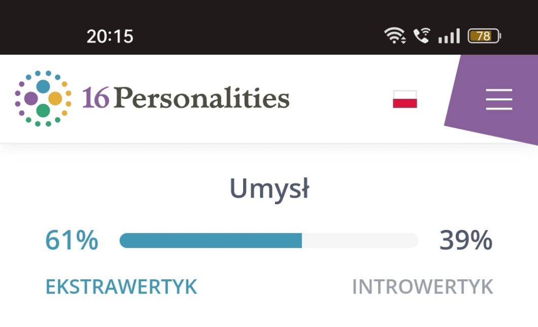Tap the Wi-Fi calling phone icon
538x327 pixels.
coord(421,36)
